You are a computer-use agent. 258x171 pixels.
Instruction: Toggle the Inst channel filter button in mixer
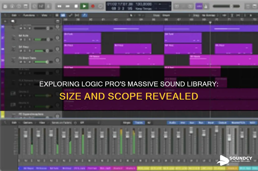pos(183,123)
